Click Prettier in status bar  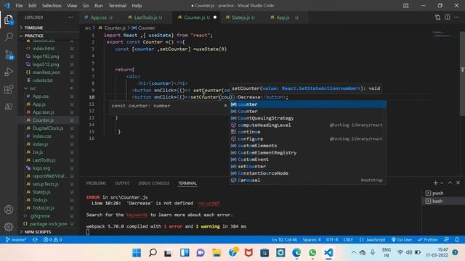(x=427, y=240)
